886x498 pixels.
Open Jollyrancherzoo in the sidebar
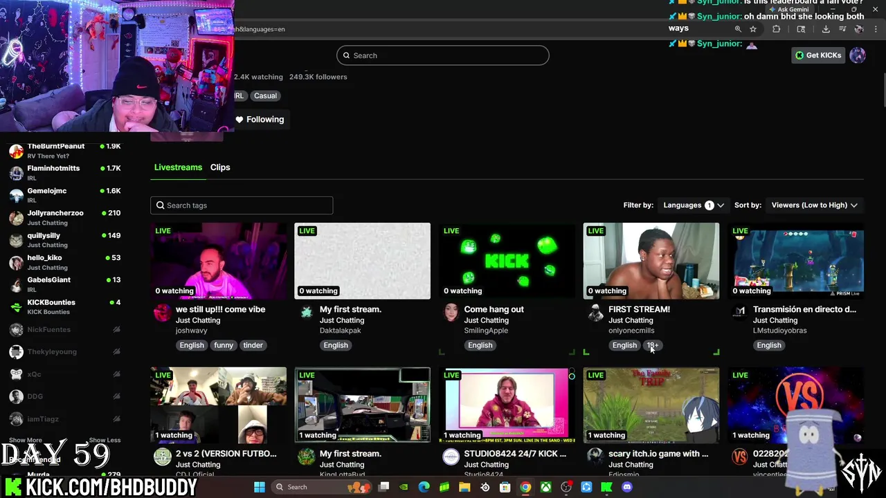tap(65, 217)
